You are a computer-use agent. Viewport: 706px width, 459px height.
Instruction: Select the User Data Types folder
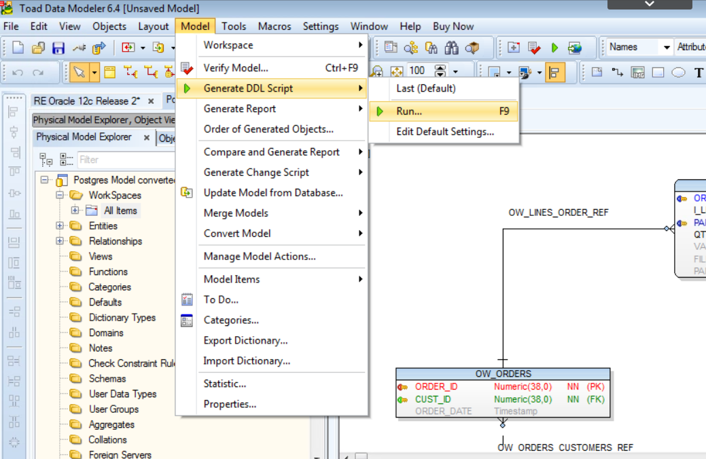[122, 394]
